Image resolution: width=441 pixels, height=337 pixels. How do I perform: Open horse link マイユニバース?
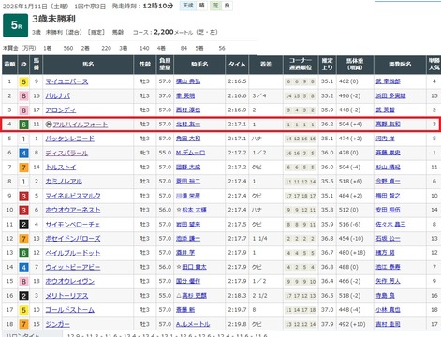(66, 81)
